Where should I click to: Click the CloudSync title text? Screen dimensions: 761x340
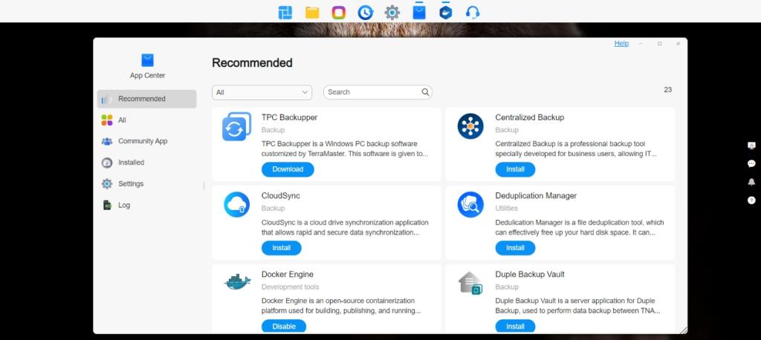click(x=280, y=196)
